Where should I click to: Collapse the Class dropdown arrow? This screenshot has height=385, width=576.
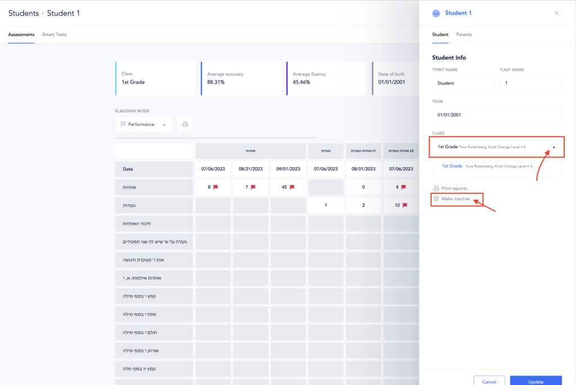pyautogui.click(x=553, y=147)
